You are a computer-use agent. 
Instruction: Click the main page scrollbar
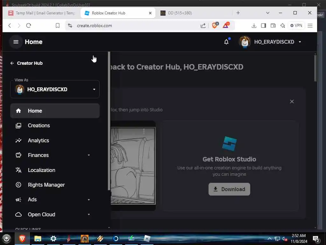click(315, 68)
